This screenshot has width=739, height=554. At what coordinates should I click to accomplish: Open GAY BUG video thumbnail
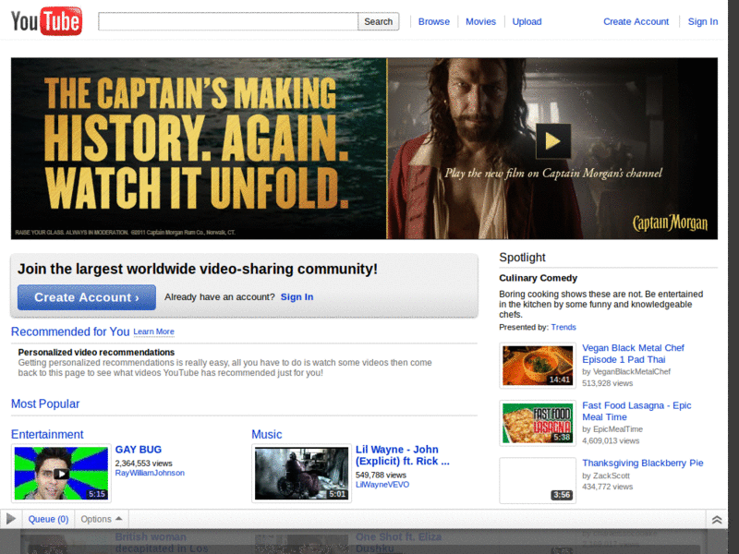point(61,473)
